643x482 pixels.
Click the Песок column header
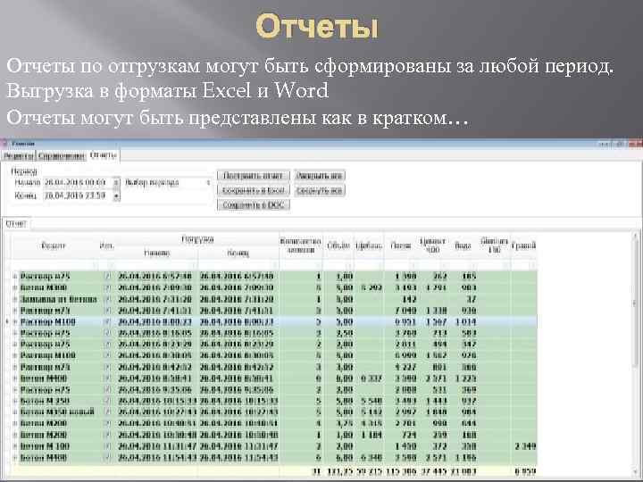(400, 246)
